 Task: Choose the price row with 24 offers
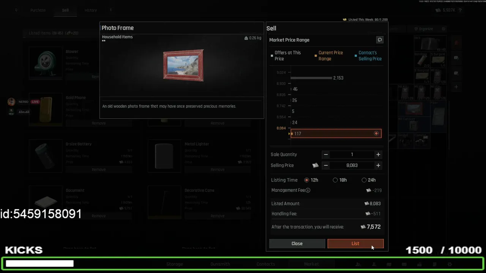336,122
